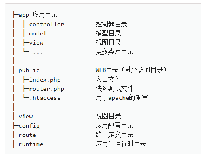Click the 入口文件 description text
The image size is (201, 154).
[x=108, y=80]
